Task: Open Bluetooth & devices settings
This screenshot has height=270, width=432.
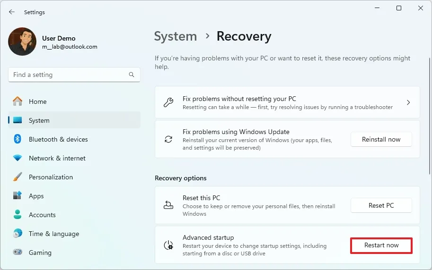Action: point(74,139)
